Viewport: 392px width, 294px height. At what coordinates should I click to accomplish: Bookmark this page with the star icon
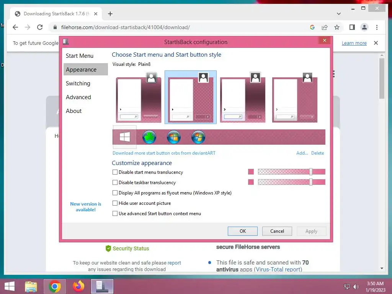coord(337,27)
